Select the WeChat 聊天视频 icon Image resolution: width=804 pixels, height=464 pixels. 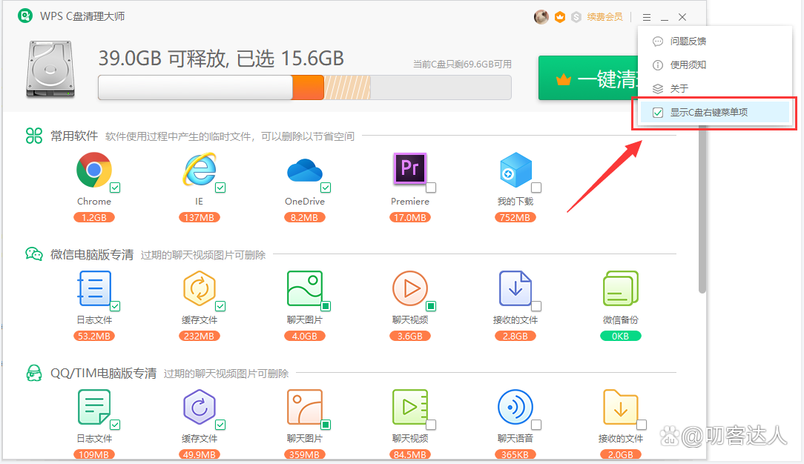click(409, 288)
